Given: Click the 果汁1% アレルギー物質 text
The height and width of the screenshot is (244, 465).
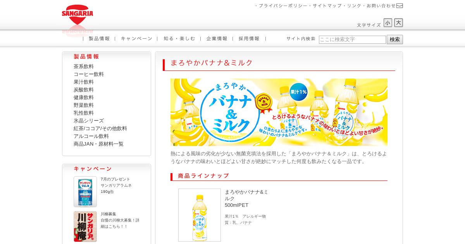Looking at the screenshot, I should click(x=245, y=220).
